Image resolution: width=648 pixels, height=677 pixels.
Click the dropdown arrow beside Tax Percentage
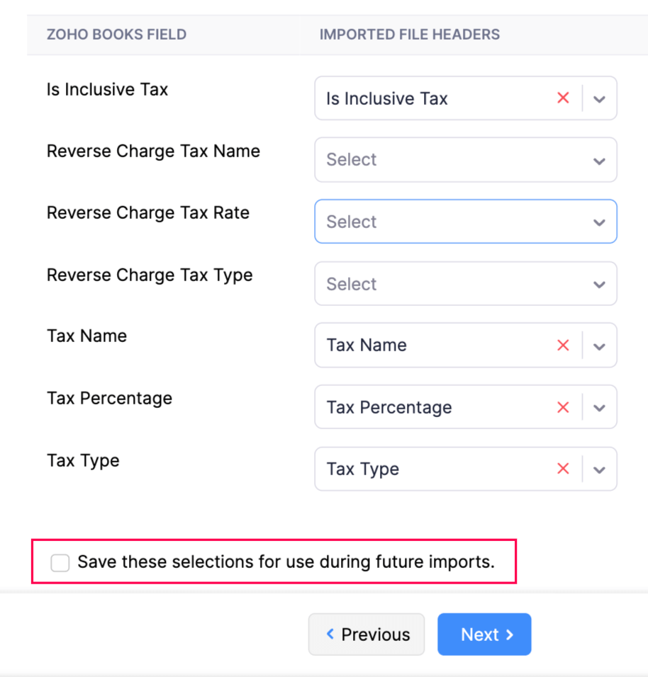(599, 407)
